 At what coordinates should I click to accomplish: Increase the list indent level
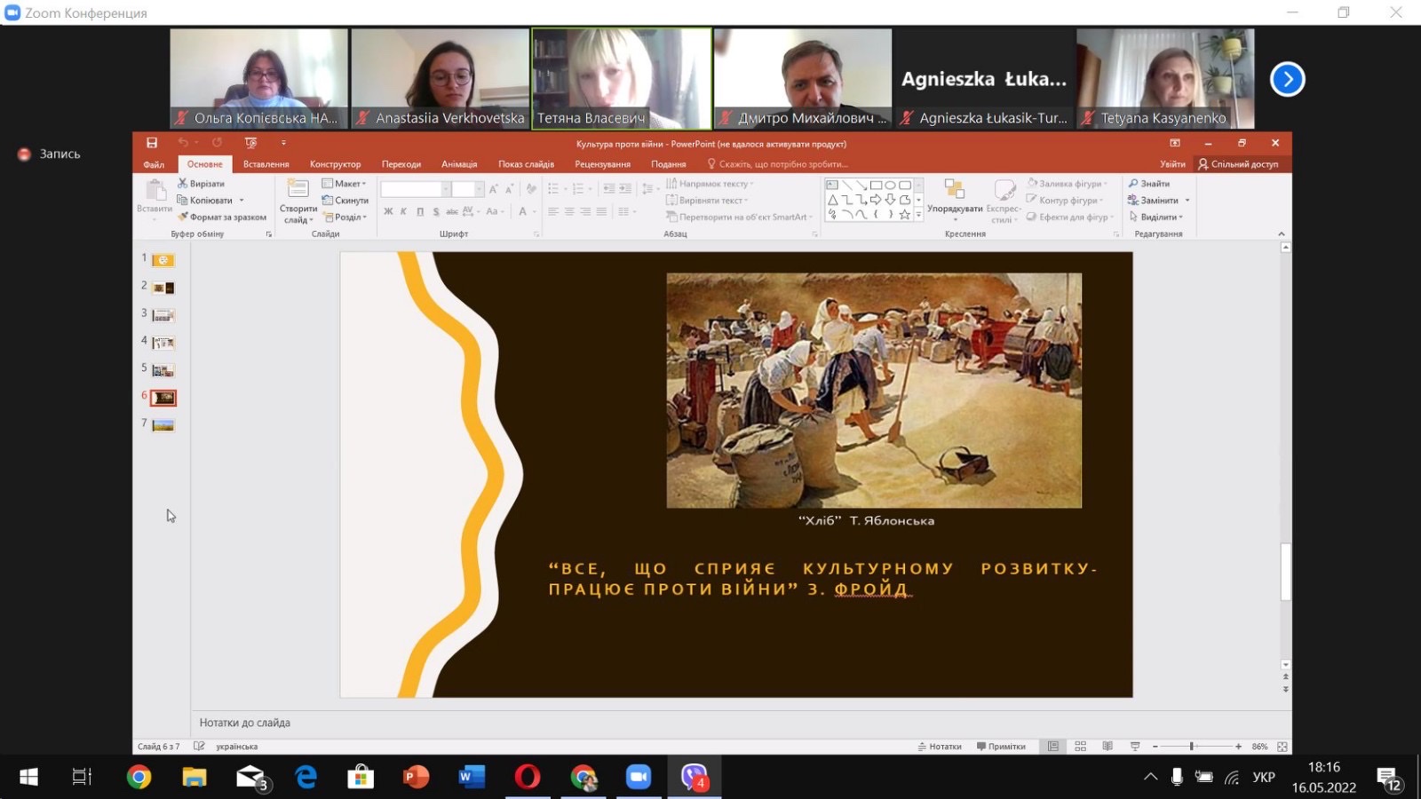625,188
